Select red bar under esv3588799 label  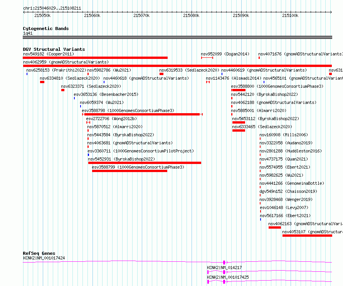coord(129,171)
